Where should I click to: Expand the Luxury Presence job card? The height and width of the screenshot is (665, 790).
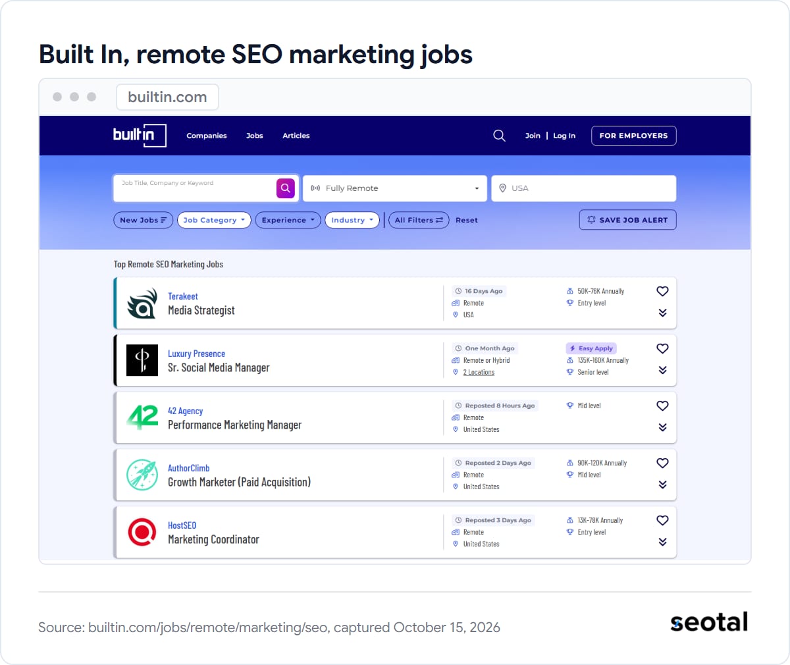662,370
